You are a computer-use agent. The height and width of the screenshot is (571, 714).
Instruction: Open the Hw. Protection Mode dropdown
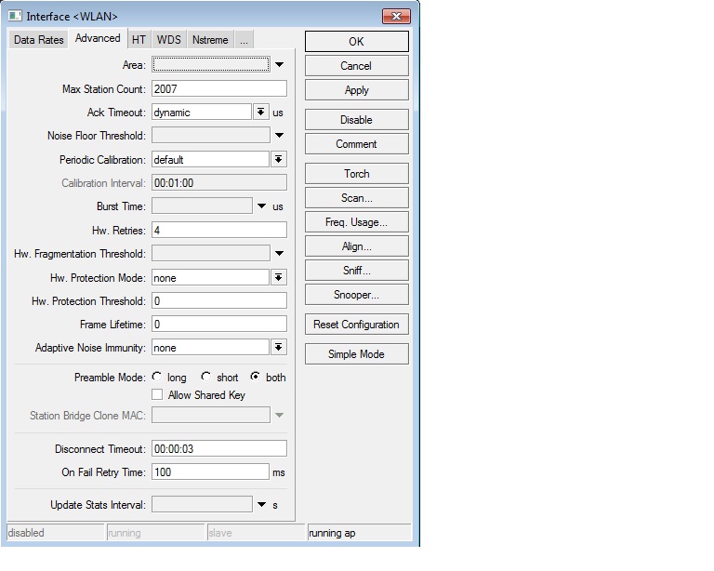[278, 277]
